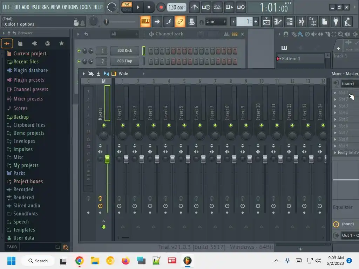Select browser files tab icon
This screenshot has width=359, height=269.
pyautogui.click(x=20, y=43)
